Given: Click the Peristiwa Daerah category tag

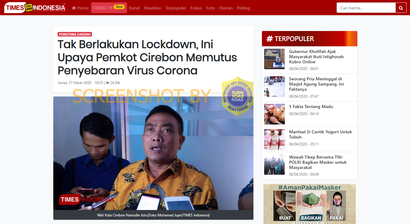Looking at the screenshot, I should point(75,34).
